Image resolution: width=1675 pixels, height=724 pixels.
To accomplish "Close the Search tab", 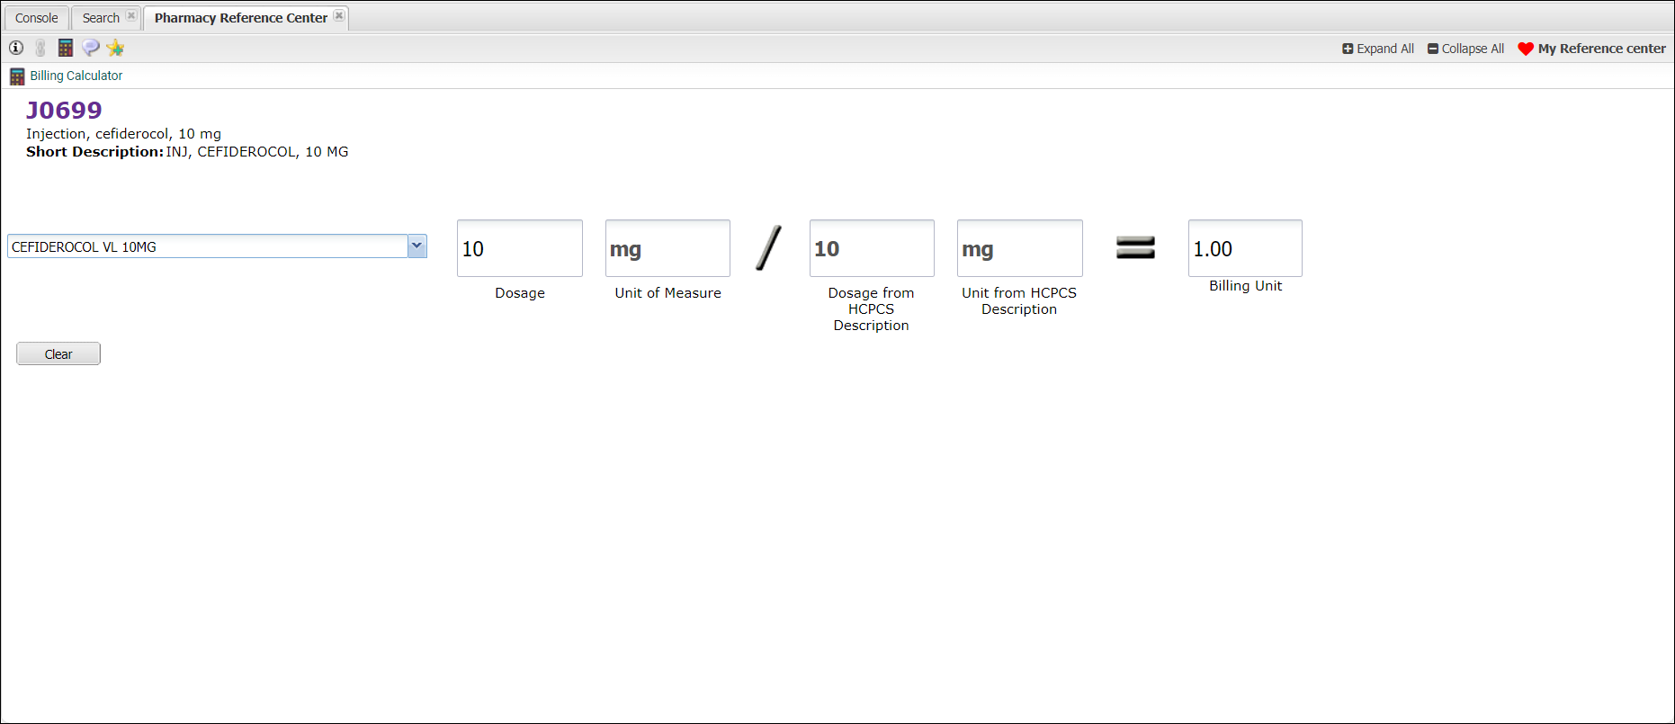I will point(131,16).
